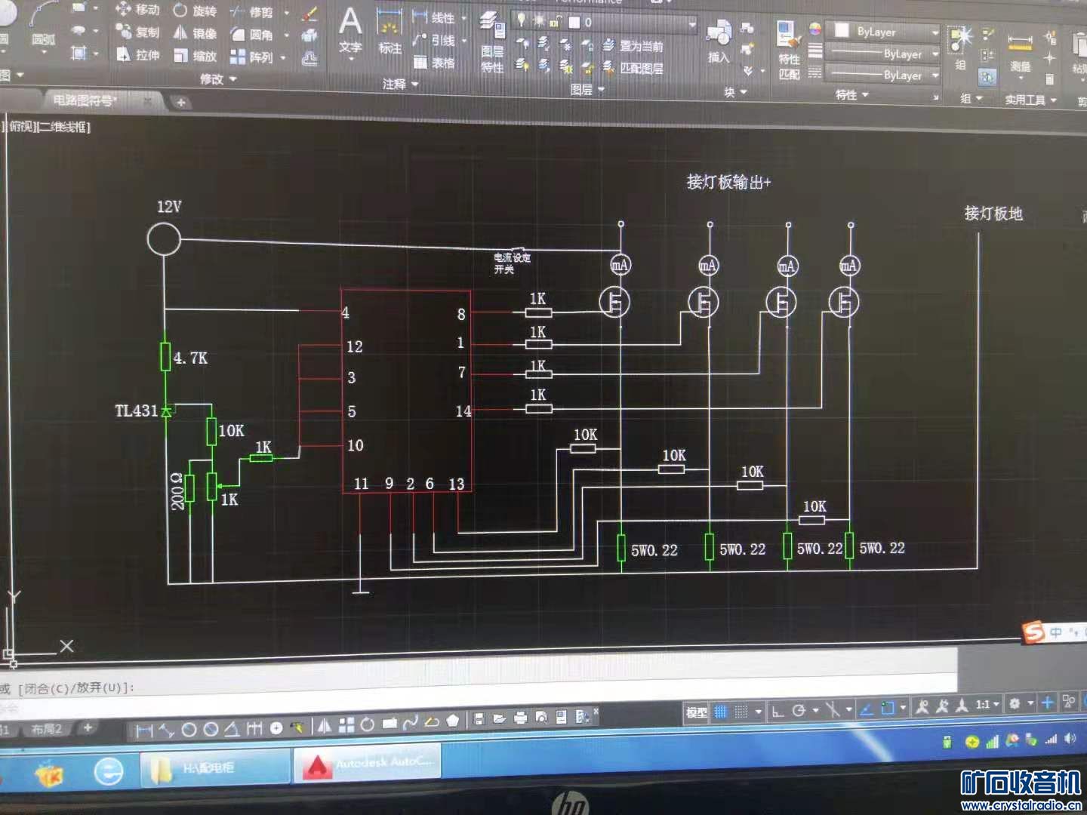Open the layer selection dropdown showing 0
This screenshot has height=815, width=1087.
pyautogui.click(x=602, y=23)
